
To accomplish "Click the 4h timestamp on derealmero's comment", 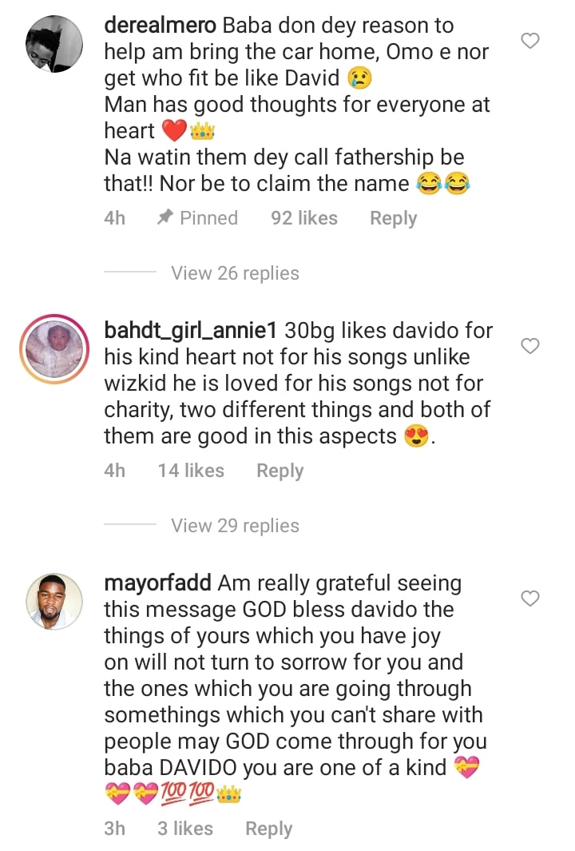I will pos(115,218).
